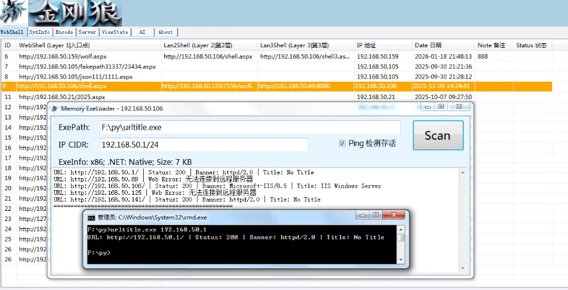This screenshot has height=290, width=568.
Task: Select row http://192.168.50.159/wolf.aspx
Action: tap(277, 56)
